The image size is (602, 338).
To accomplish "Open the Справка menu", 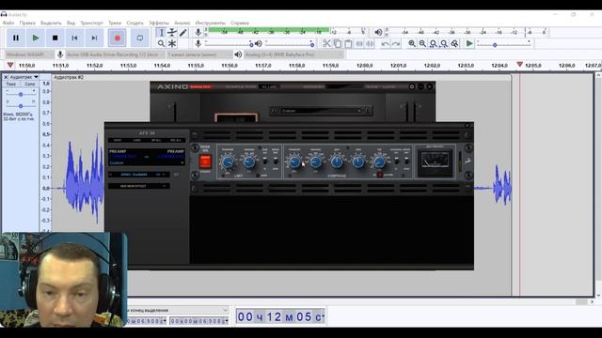I will [x=240, y=23].
